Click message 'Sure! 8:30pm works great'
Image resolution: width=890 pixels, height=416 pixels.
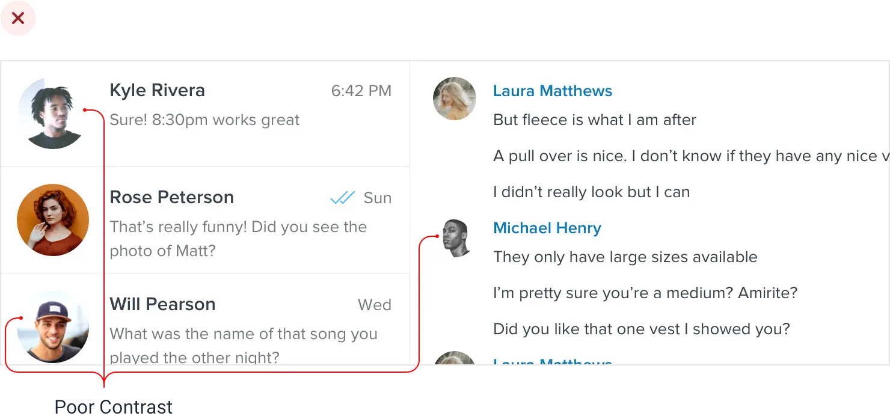click(204, 120)
